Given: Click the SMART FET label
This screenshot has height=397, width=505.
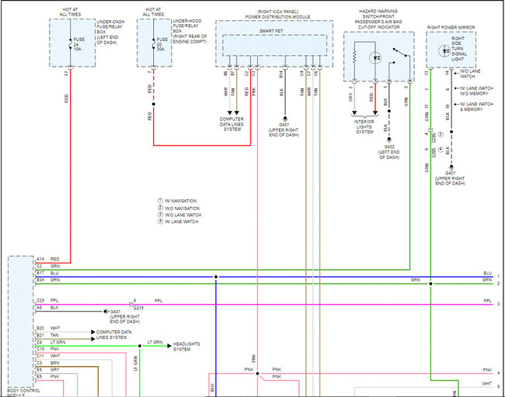Looking at the screenshot, I should click(271, 31).
